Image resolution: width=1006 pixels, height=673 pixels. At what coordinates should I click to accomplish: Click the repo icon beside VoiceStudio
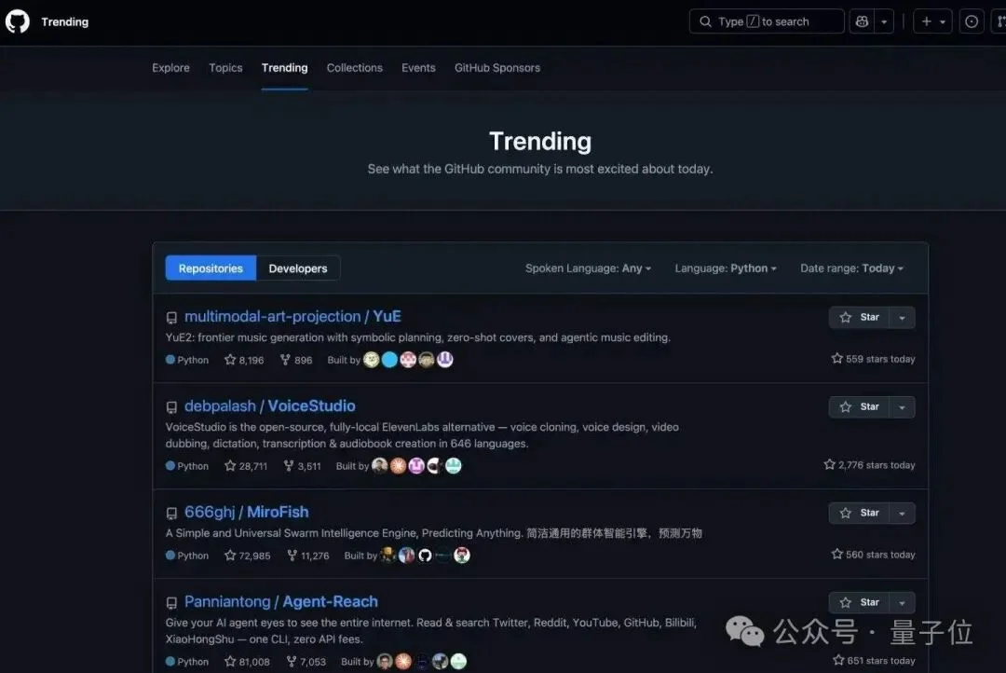pos(171,407)
